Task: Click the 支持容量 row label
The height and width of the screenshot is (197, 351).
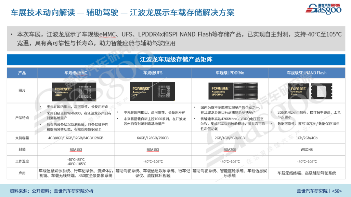Action: click(22, 138)
